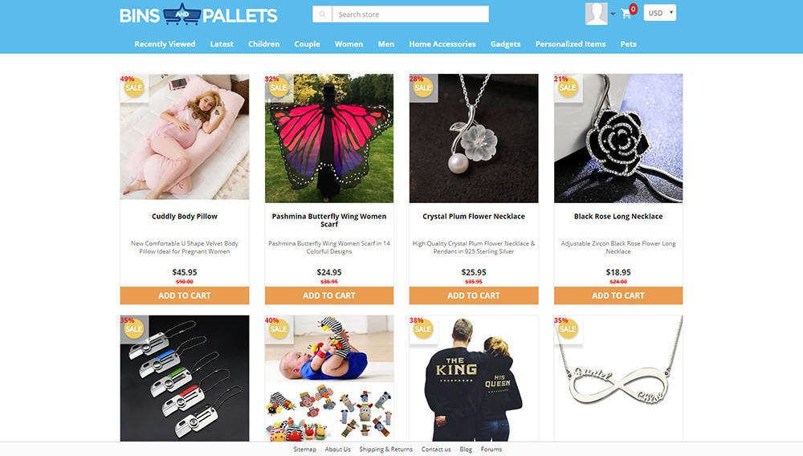The height and width of the screenshot is (456, 803).
Task: Add Crystal Plum Flower Necklace to cart
Action: [473, 295]
